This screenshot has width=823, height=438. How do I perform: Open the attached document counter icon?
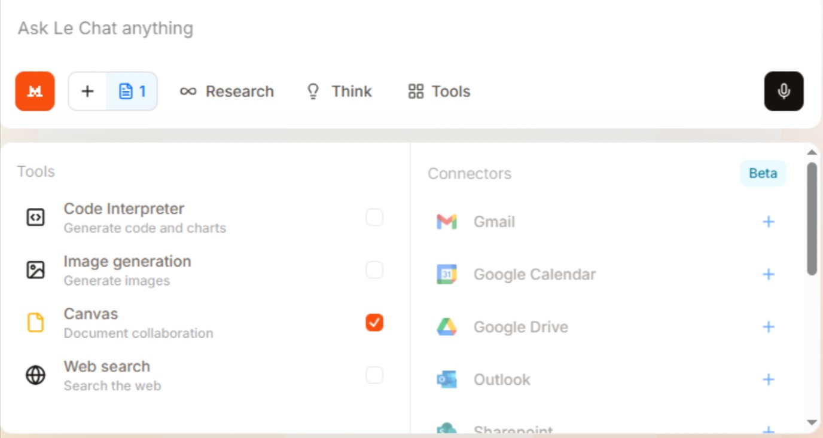point(132,91)
